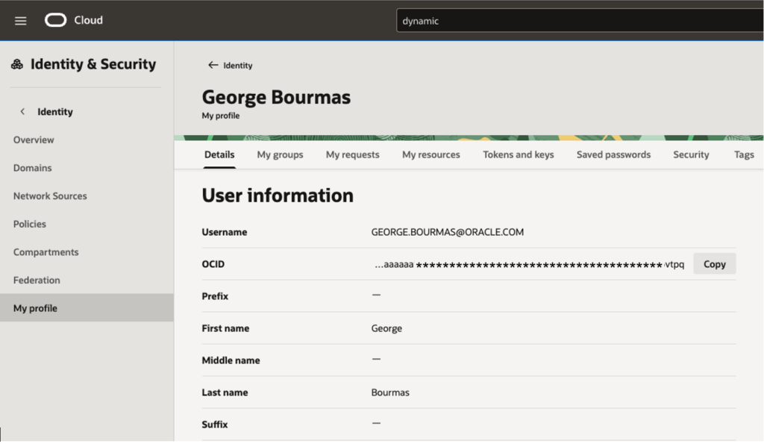
Task: Click the First name field label
Action: pyautogui.click(x=225, y=328)
